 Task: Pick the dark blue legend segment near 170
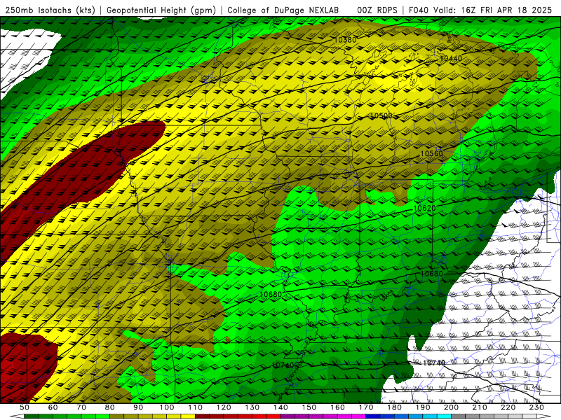[x=373, y=416]
